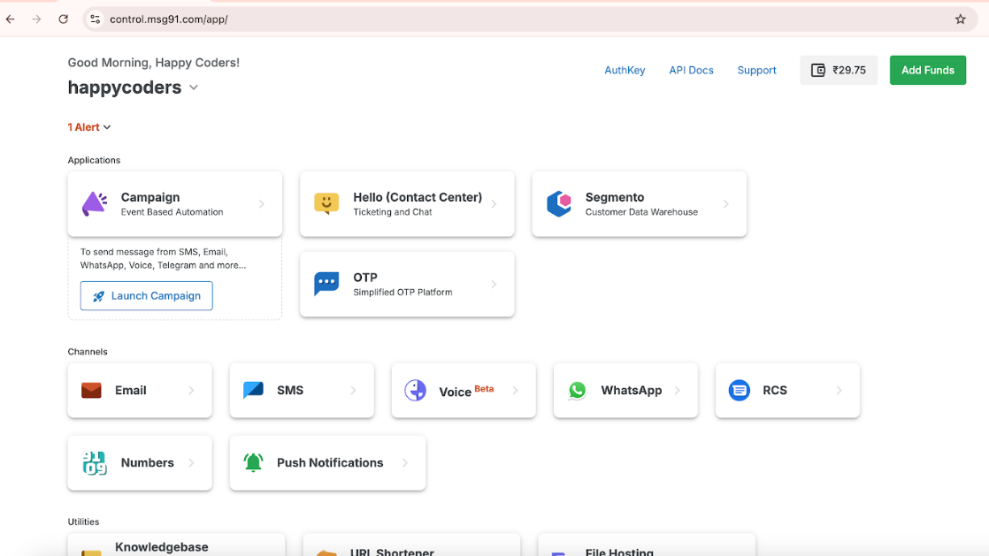989x556 pixels.
Task: Click the Campaign title text
Action: 150,197
